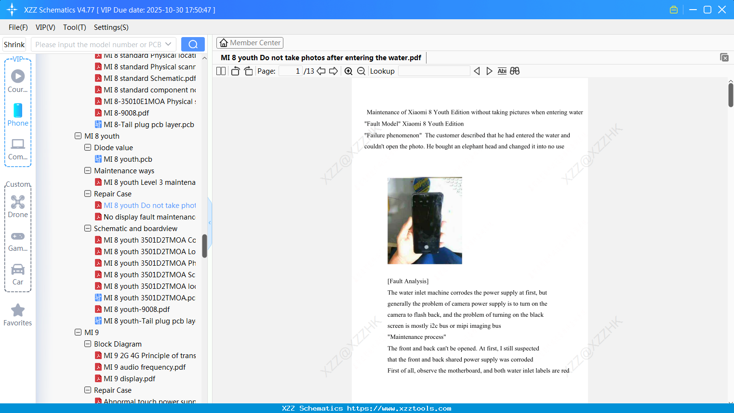Find the previous Lookup match
Viewport: 734px width, 413px height.
tap(477, 71)
